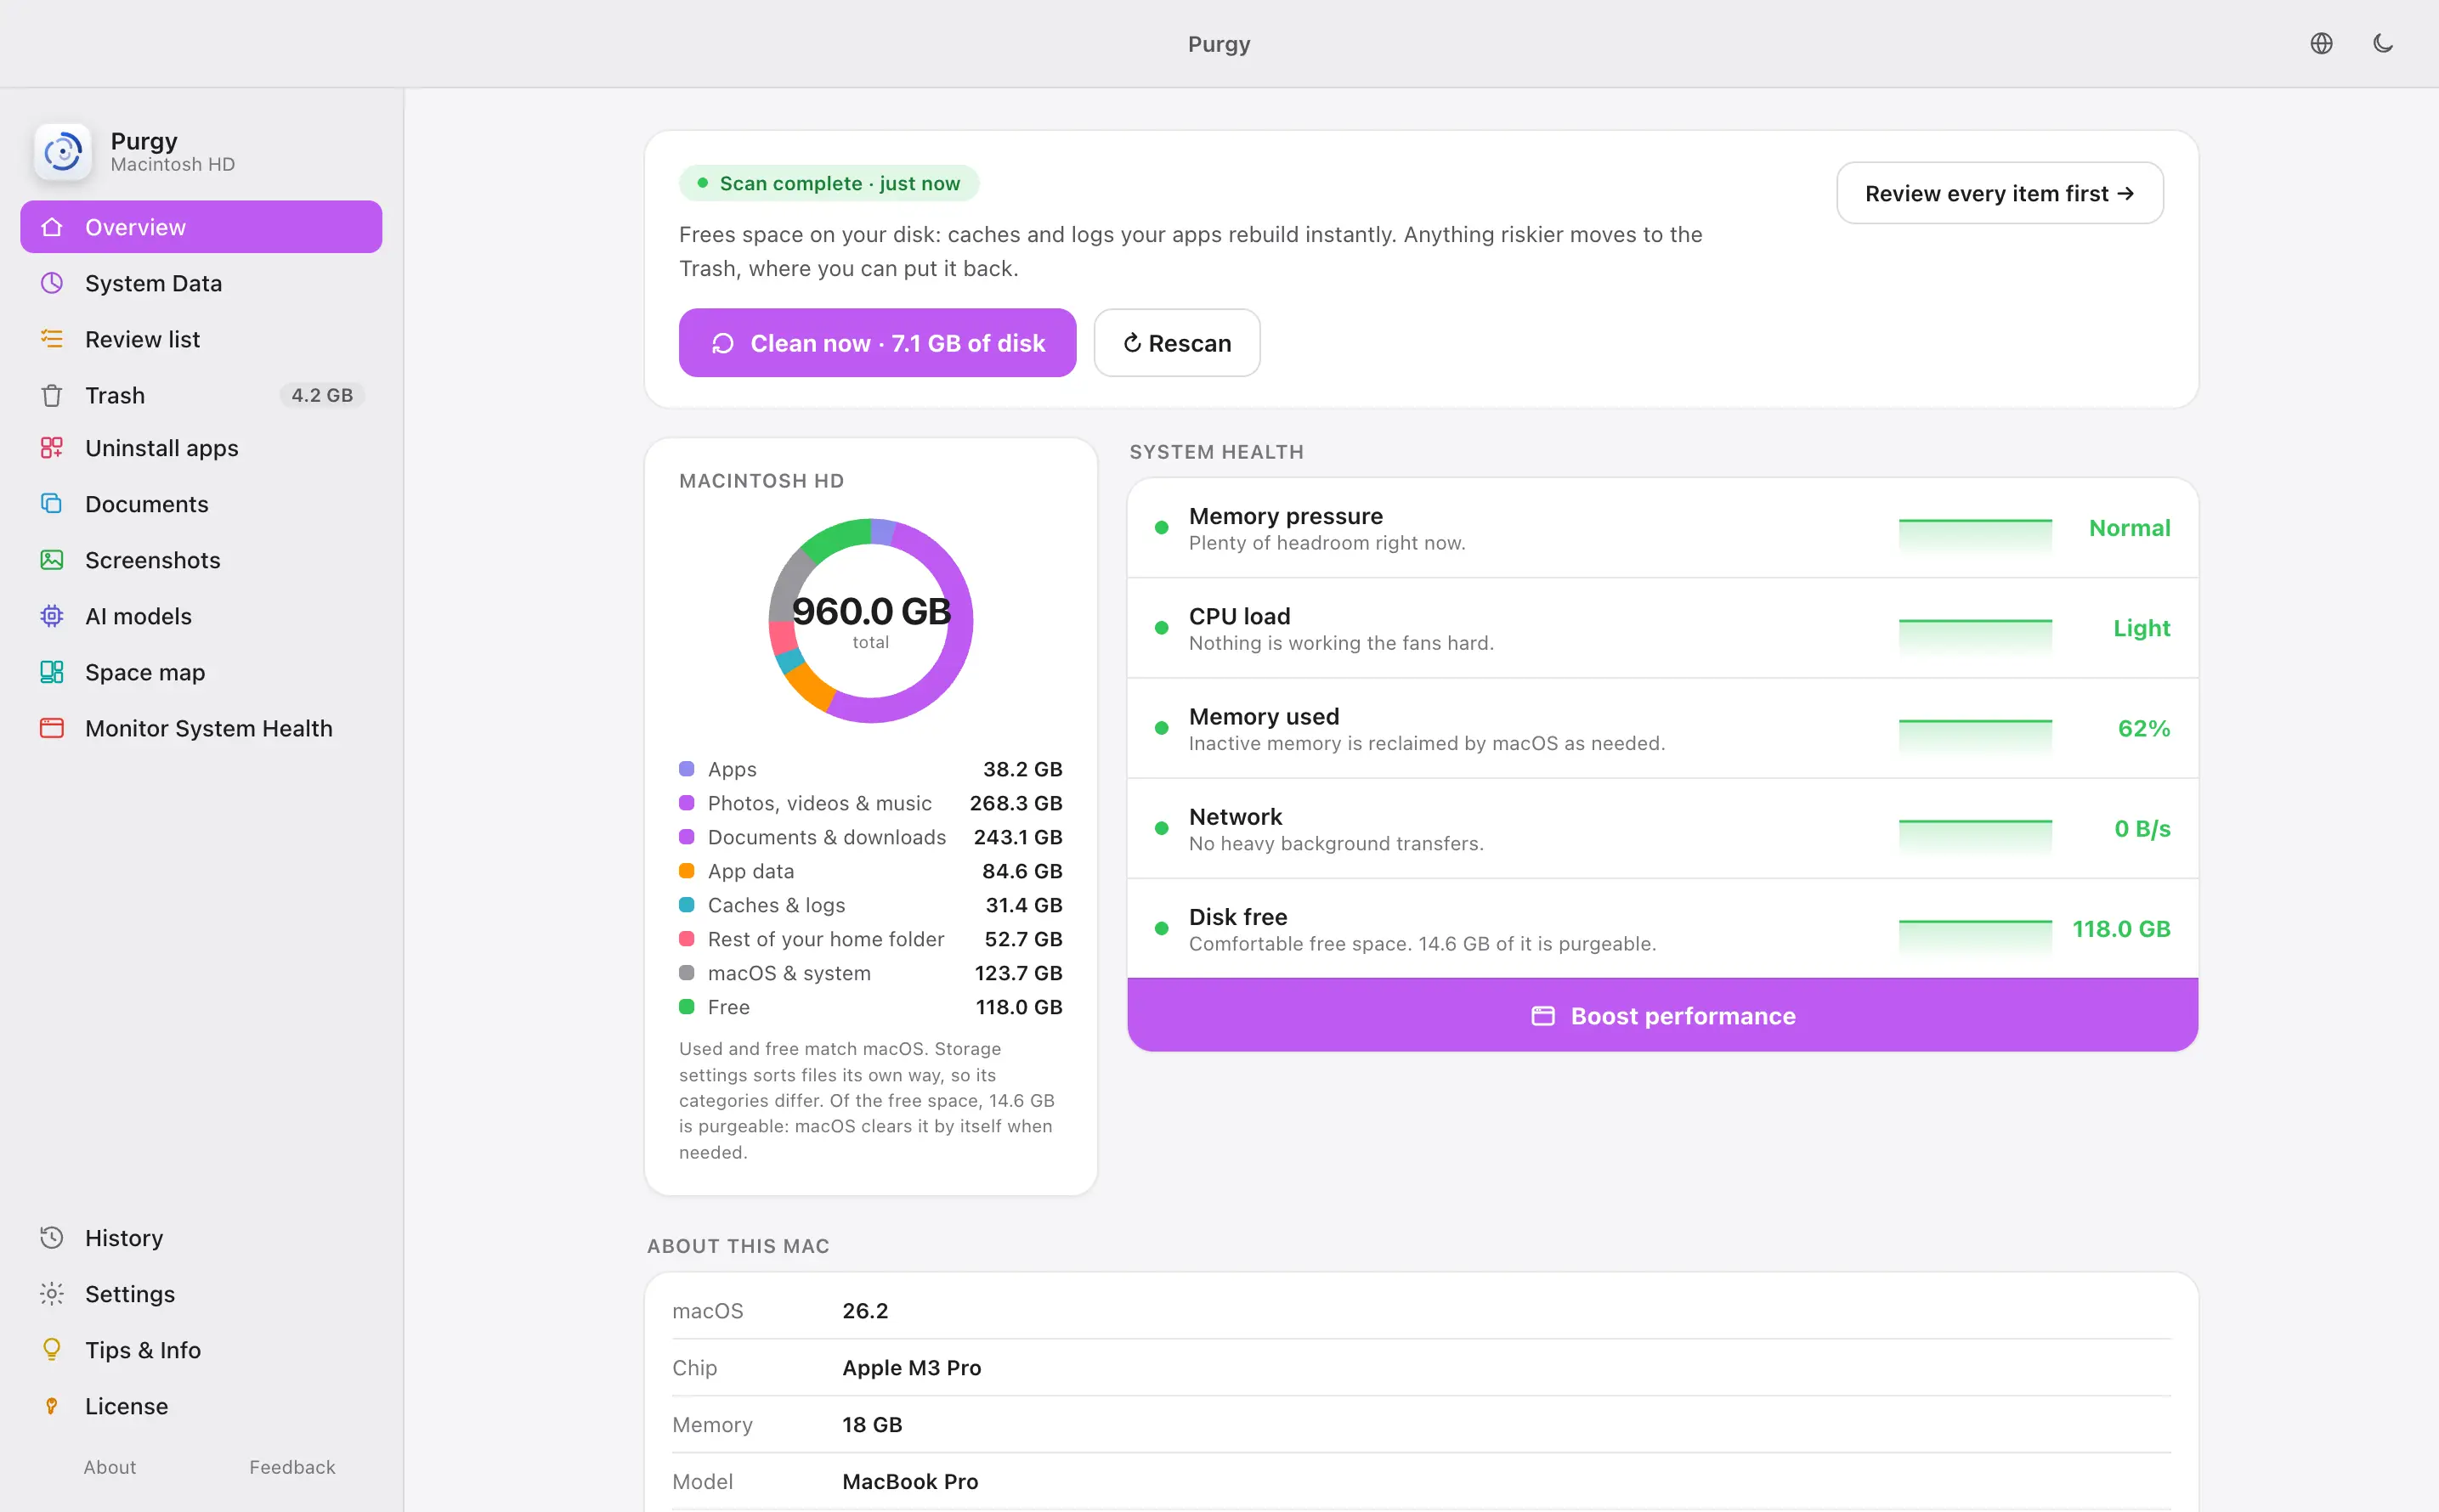
Task: Click the Scan complete status badge
Action: pyautogui.click(x=829, y=183)
